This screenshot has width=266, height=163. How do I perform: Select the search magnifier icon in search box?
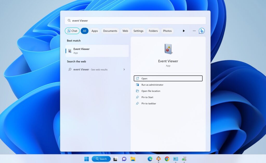coord(69,20)
